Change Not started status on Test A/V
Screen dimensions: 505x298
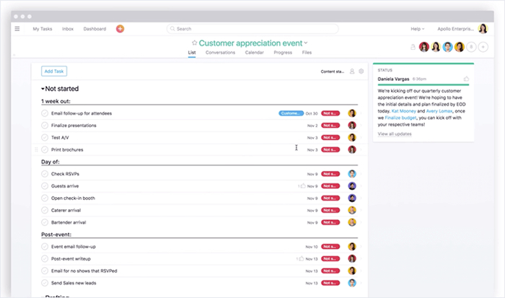(x=330, y=138)
